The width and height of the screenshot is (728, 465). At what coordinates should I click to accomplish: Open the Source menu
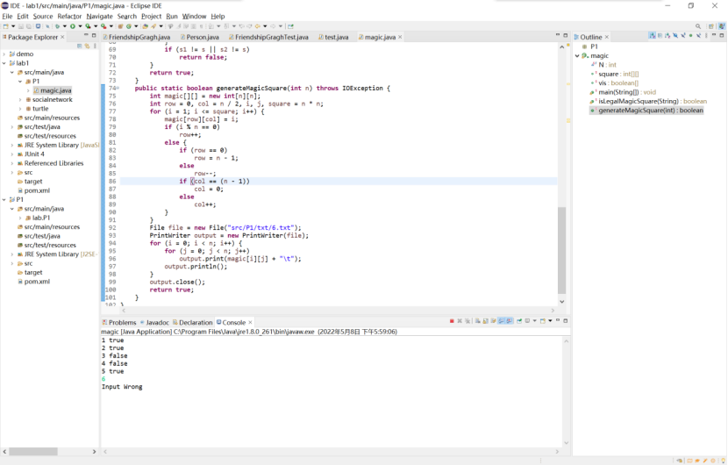43,17
